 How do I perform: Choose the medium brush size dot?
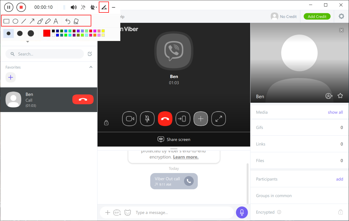coord(20,33)
